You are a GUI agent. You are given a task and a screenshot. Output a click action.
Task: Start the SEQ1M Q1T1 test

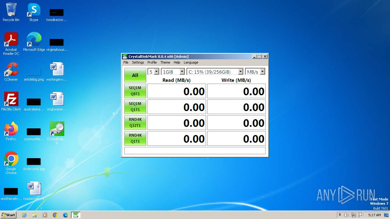tap(135, 107)
